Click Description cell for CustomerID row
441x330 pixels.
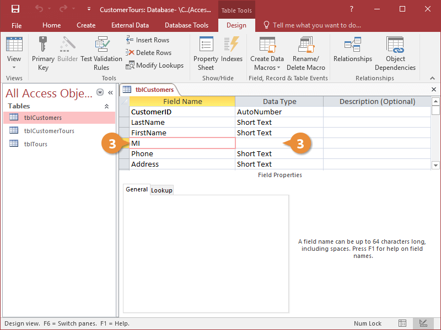click(x=377, y=112)
